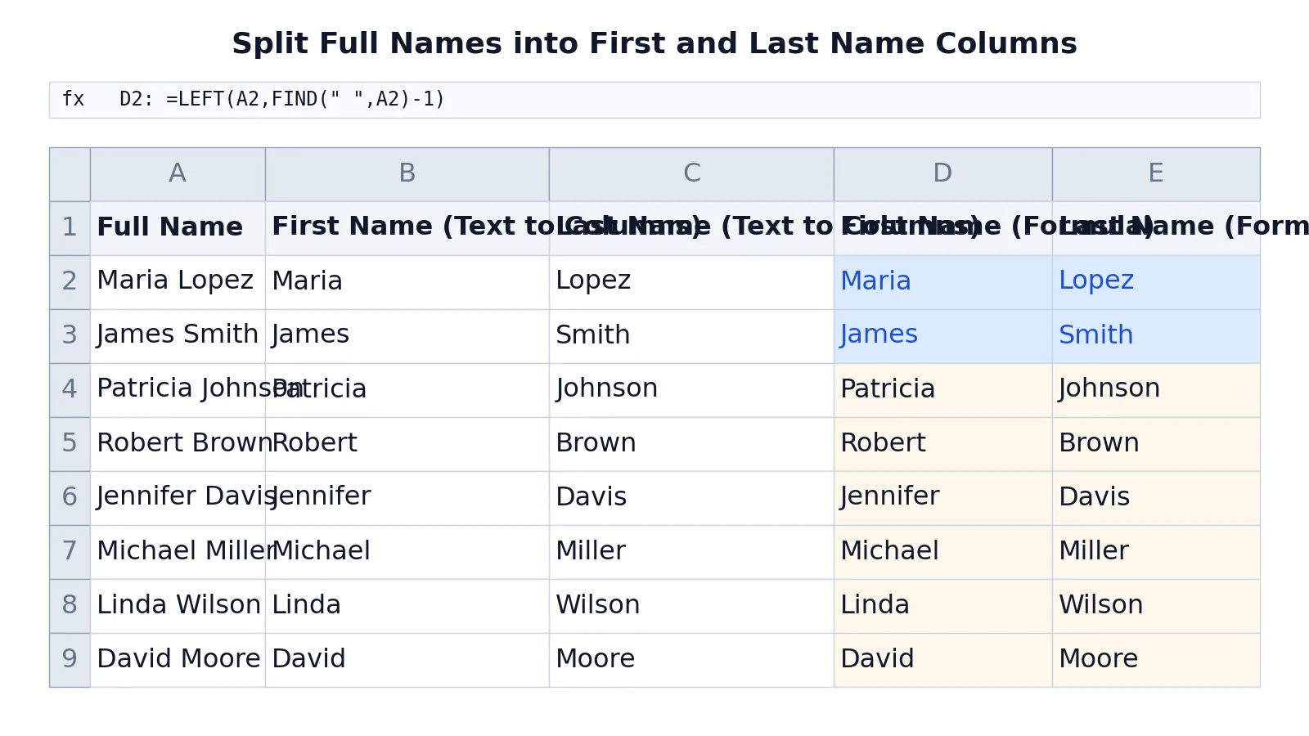Click the 'Linda Wilson' cell in column A
Screen dimensions: 1309x736
[178, 606]
